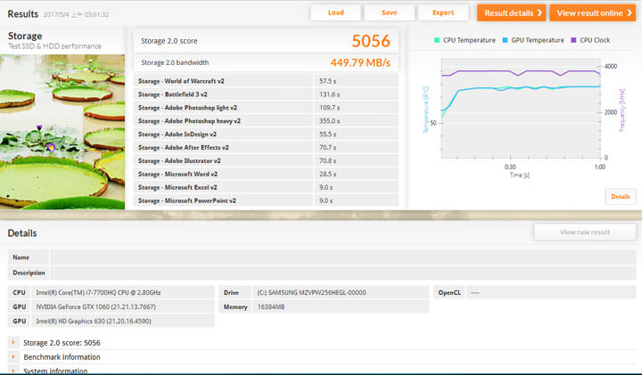642x375 pixels.
Task: Click View raw result button
Action: tap(584, 232)
